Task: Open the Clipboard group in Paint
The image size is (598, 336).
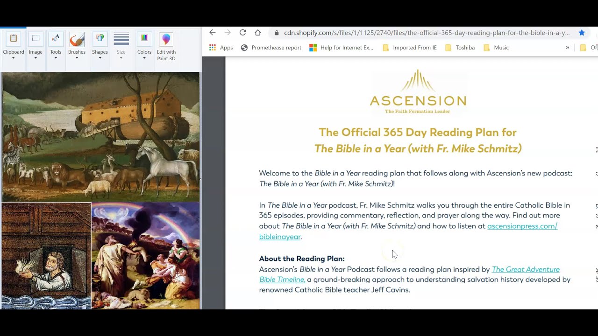Action: [x=13, y=47]
